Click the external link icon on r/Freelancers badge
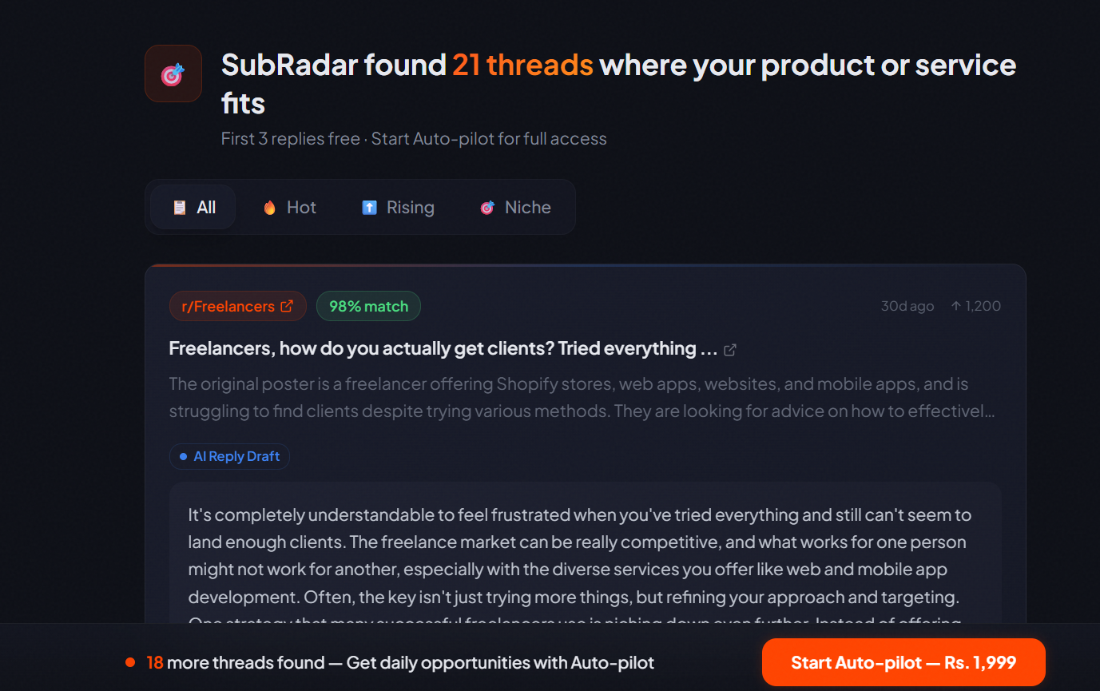This screenshot has width=1100, height=691. (x=287, y=305)
